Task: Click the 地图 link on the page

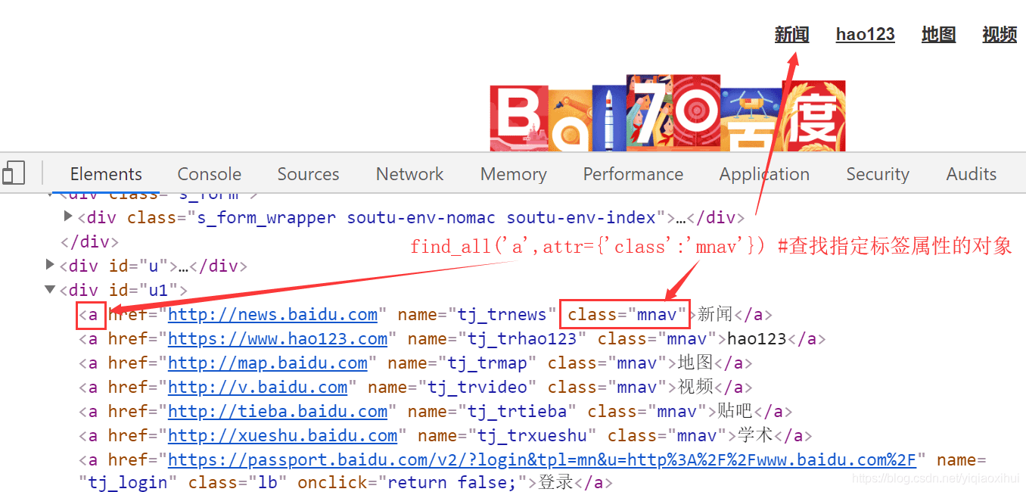Action: pyautogui.click(x=939, y=35)
